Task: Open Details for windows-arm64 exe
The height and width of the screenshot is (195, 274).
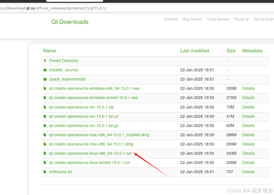Action: click(x=248, y=98)
